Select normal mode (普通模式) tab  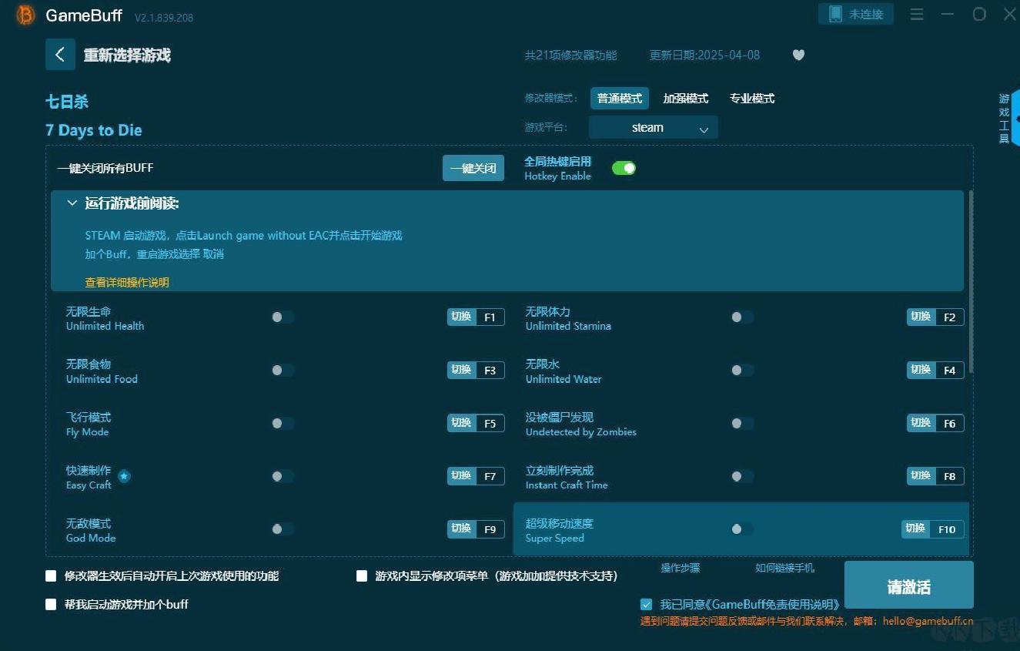point(620,99)
